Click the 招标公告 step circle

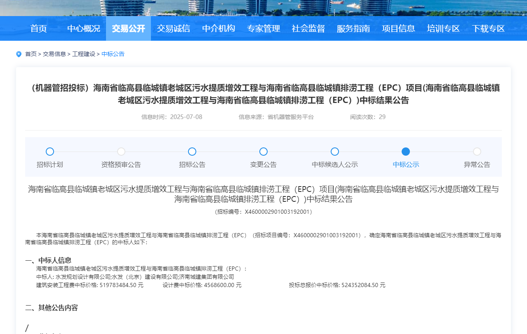[192, 151]
